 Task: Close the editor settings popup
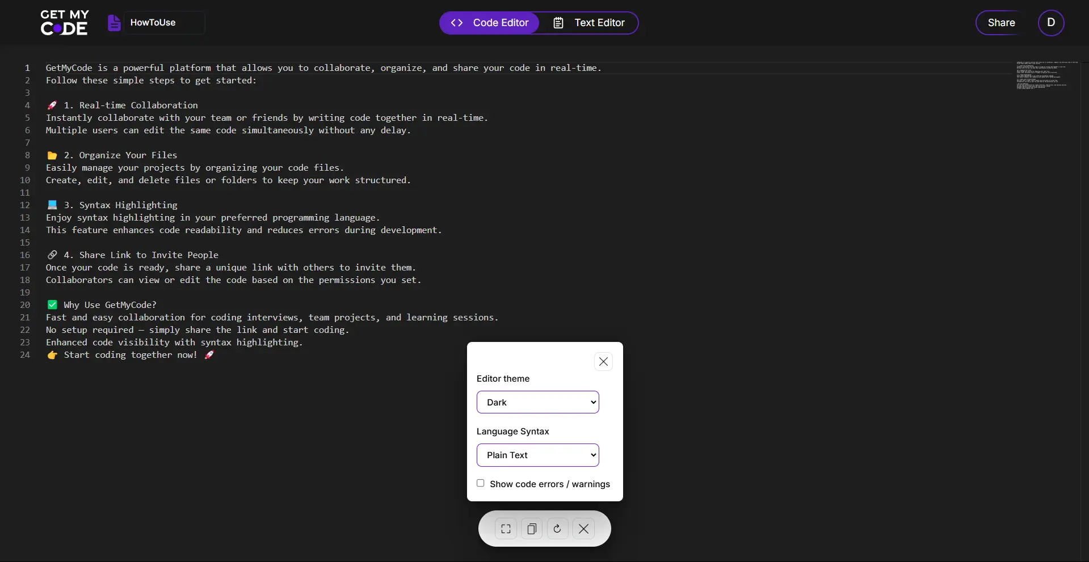pyautogui.click(x=603, y=362)
